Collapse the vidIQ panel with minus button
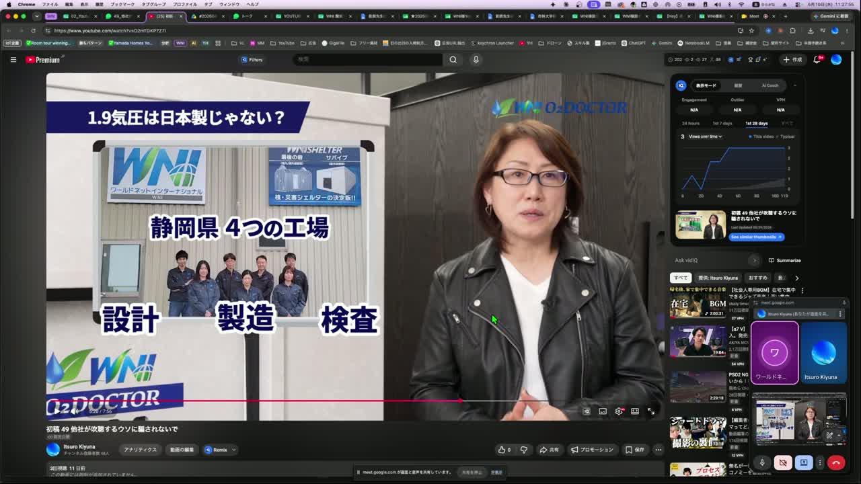861x484 pixels. (794, 85)
